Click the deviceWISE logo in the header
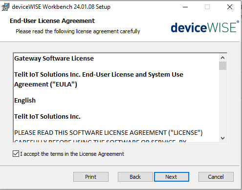The height and width of the screenshot is (190, 242). coord(205,27)
